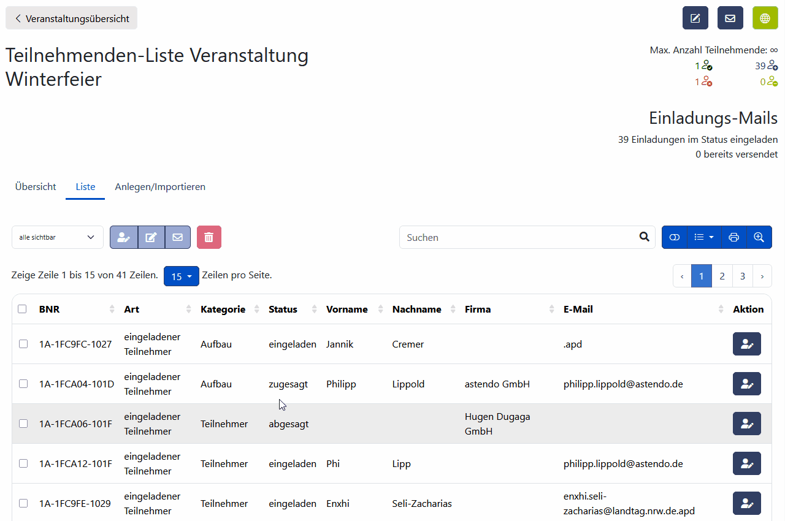This screenshot has width=785, height=521.
Task: Click the magnifier zoom icon in the toolbar
Action: tap(759, 237)
